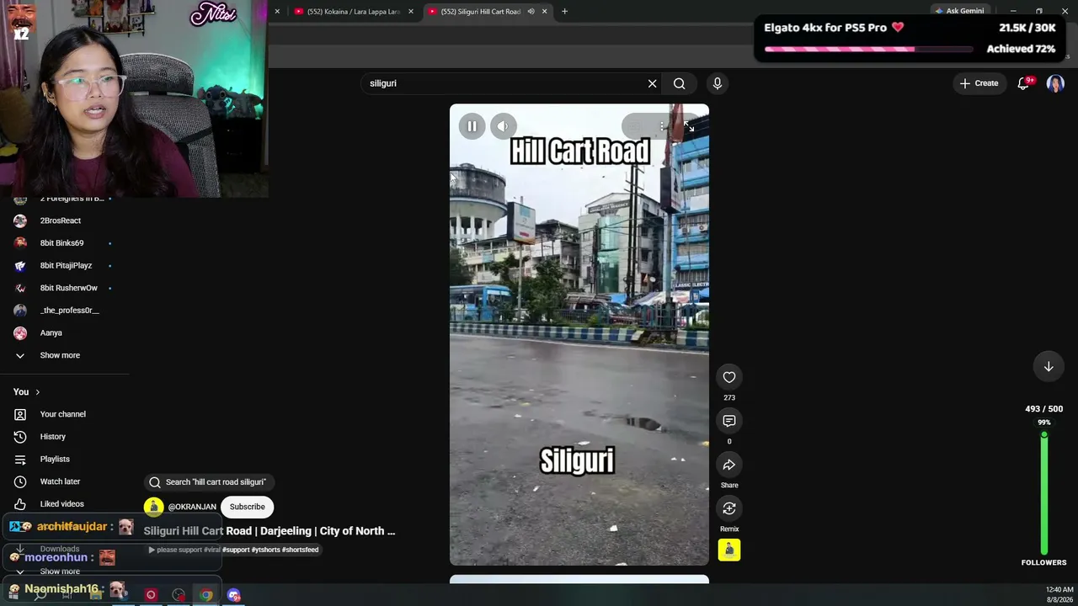The image size is (1078, 606).
Task: Like the short with 273 likes
Action: [729, 377]
